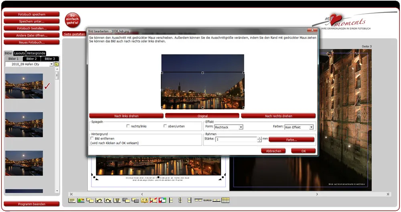
Task: Switch to the Hintergründe tab
Action: coord(36,53)
